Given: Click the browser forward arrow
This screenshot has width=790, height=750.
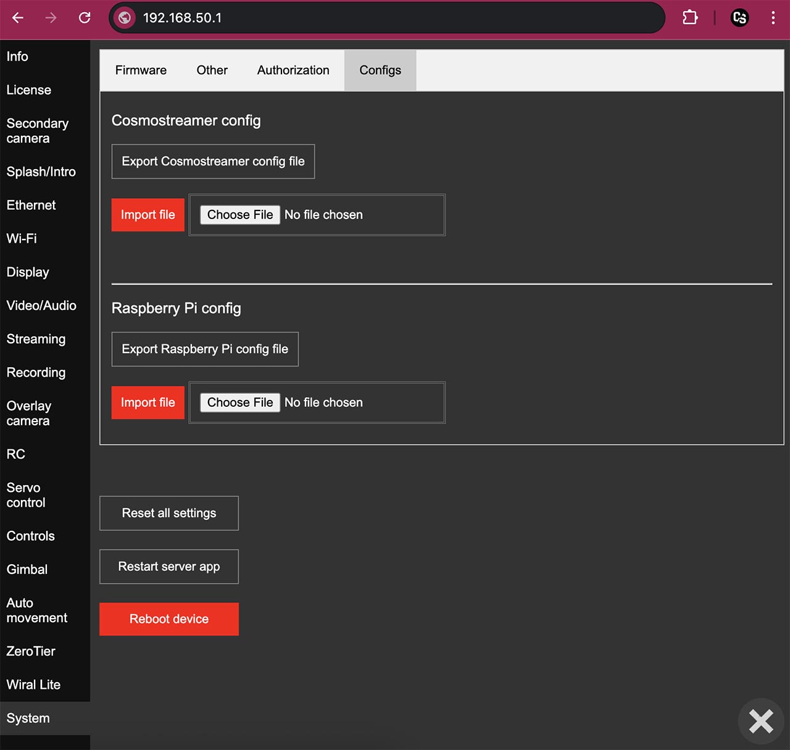Looking at the screenshot, I should [51, 18].
